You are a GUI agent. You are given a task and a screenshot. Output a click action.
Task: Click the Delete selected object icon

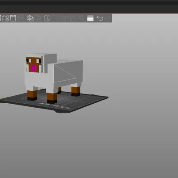click(x=5, y=18)
